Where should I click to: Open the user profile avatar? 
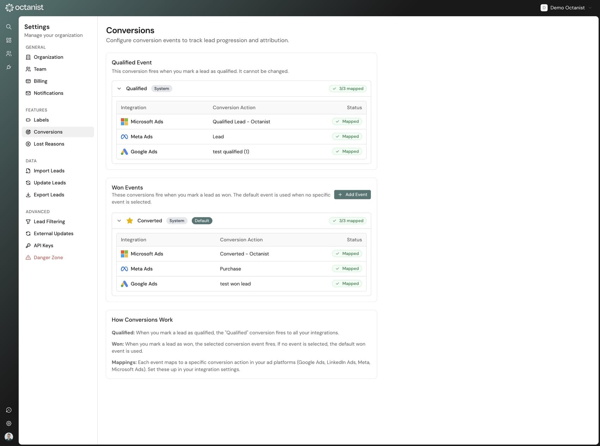9,437
